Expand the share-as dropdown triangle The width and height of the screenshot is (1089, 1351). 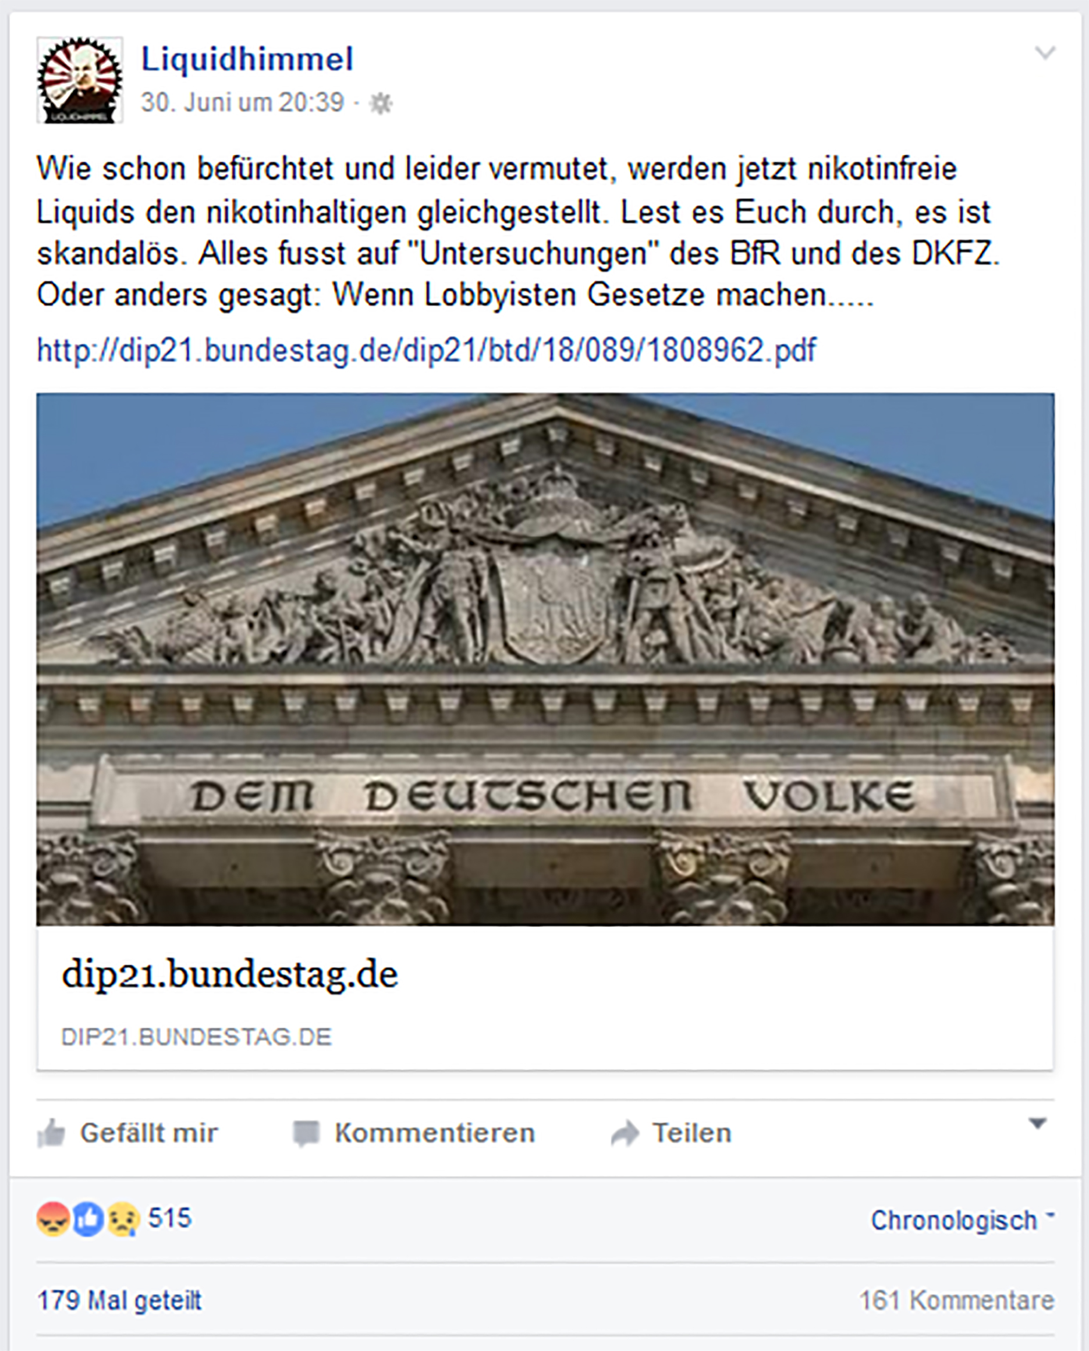tap(1038, 1123)
